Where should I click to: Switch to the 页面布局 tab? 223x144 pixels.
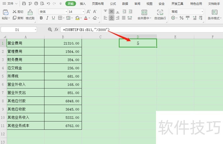coord(98,3)
